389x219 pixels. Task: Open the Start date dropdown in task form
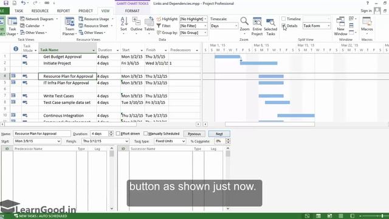[58, 141]
